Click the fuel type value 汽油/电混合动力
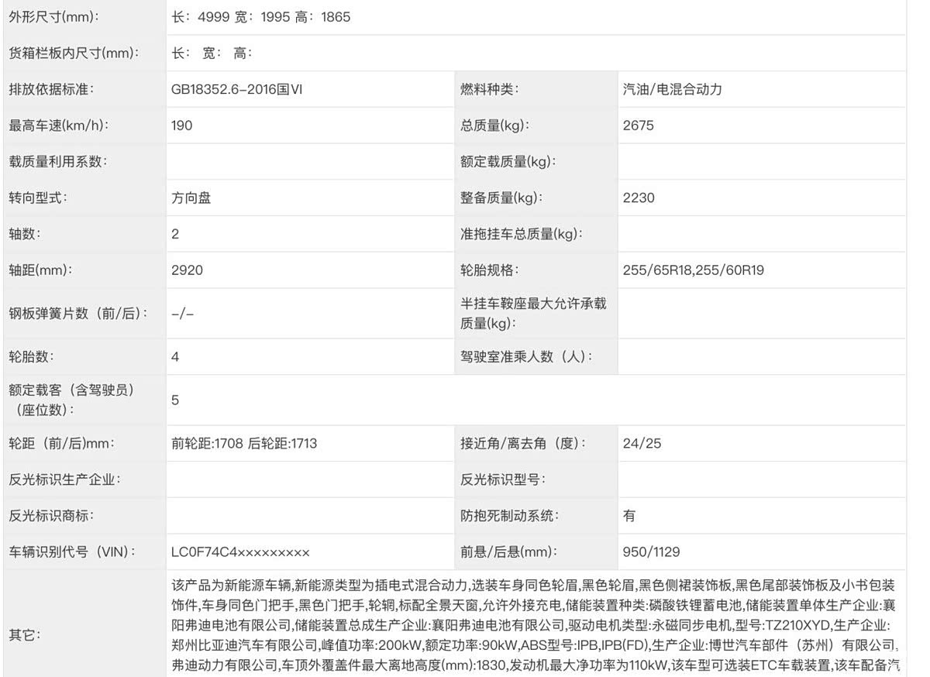 [672, 89]
